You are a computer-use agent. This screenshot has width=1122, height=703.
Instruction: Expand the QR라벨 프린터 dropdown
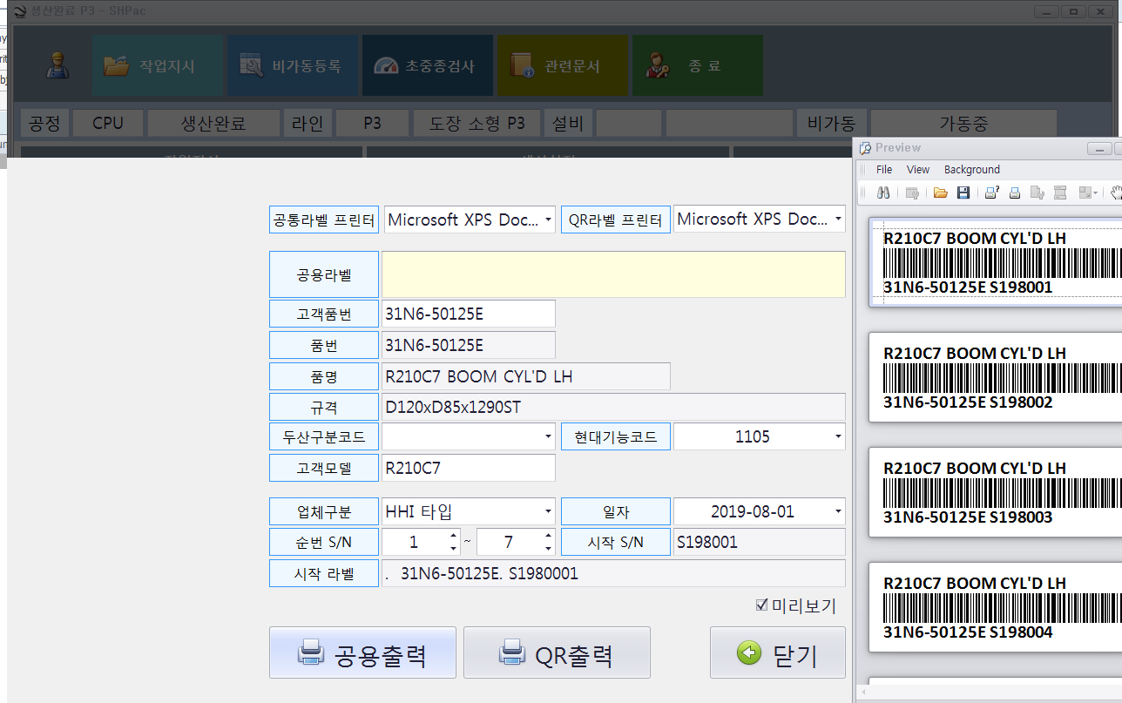click(838, 220)
